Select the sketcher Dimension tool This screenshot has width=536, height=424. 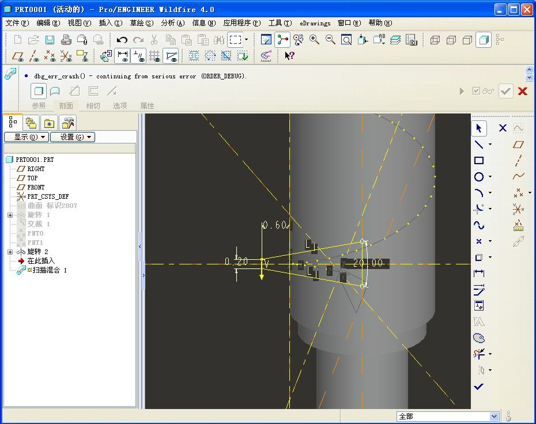[479, 273]
